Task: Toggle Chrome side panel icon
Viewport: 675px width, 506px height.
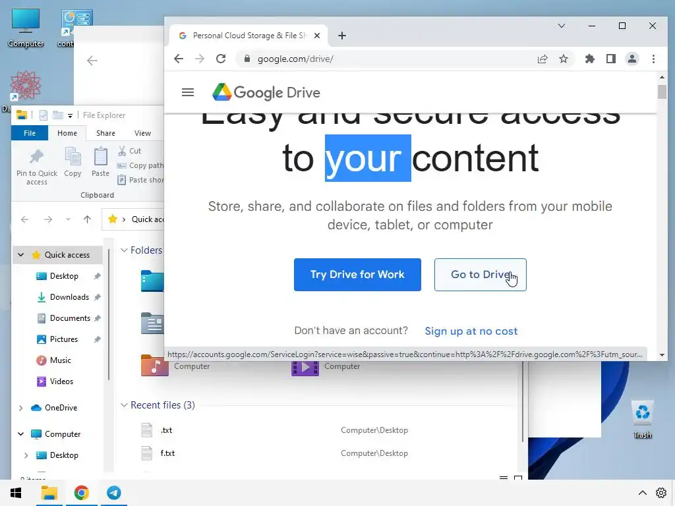Action: tap(611, 59)
